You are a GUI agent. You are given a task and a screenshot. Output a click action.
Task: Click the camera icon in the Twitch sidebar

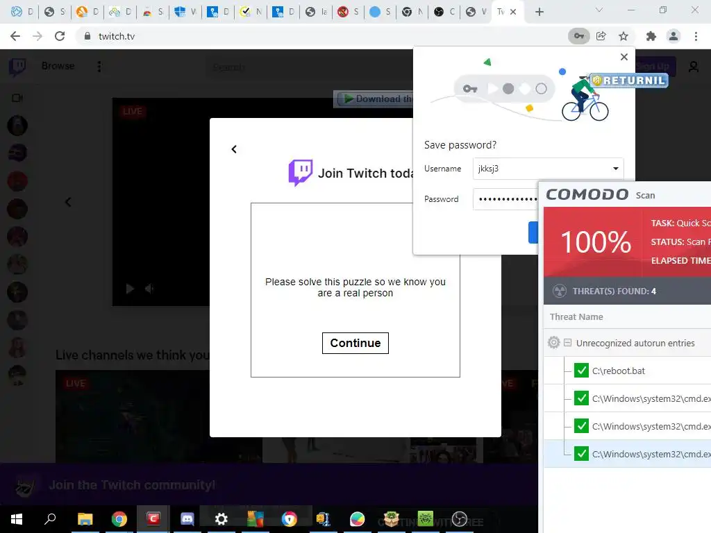click(x=17, y=98)
